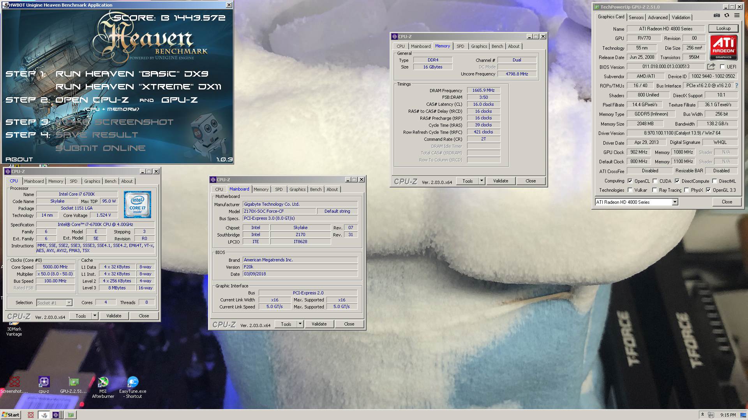The height and width of the screenshot is (420, 748).
Task: Toggle the DirectML checkbox
Action: [x=714, y=181]
